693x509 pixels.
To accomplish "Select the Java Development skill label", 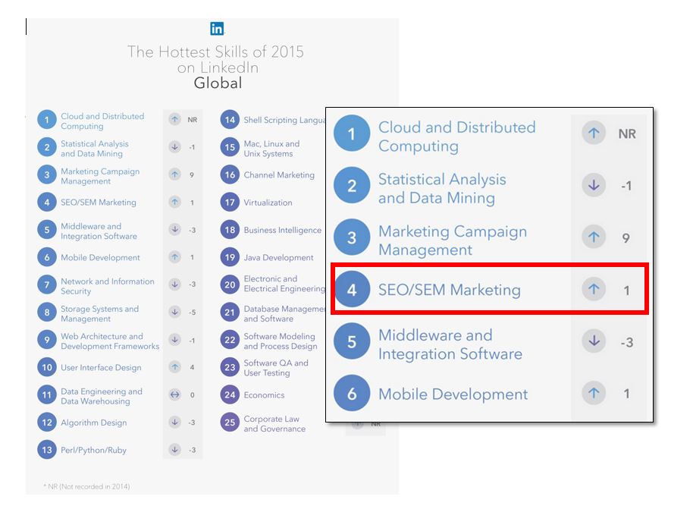I will (x=278, y=258).
